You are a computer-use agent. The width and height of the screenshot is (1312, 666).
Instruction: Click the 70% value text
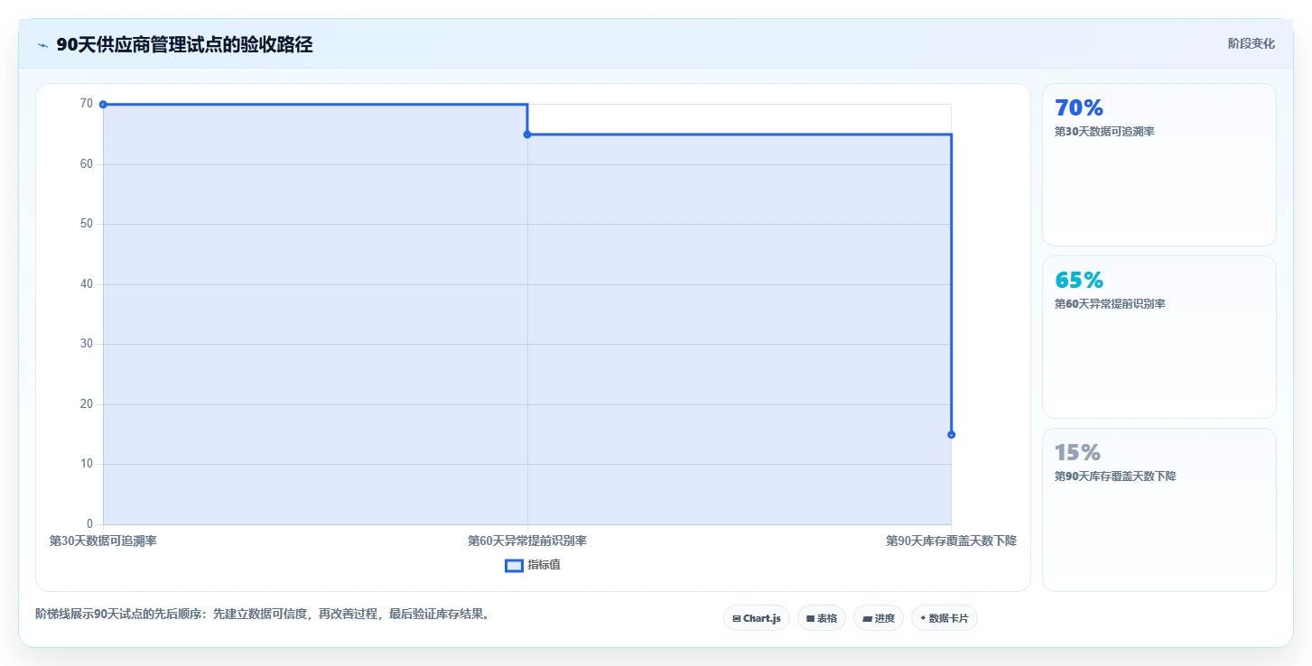(1079, 108)
